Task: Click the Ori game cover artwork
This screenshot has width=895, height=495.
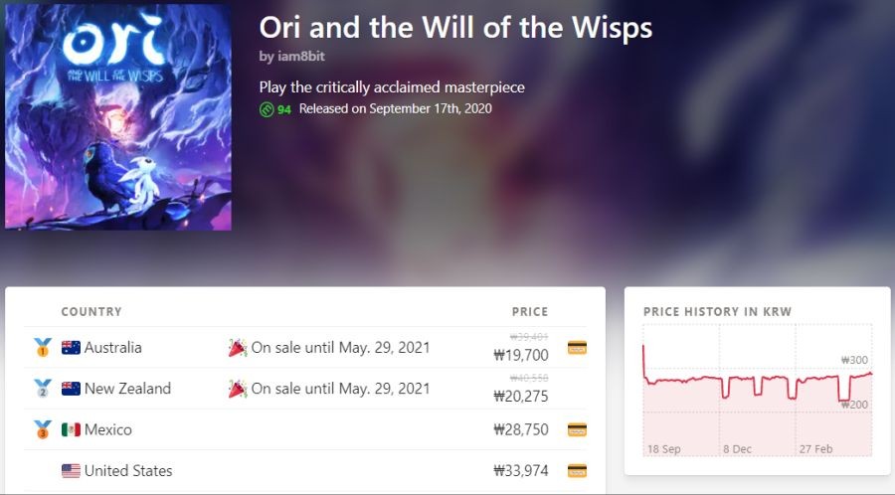Action: 118,117
